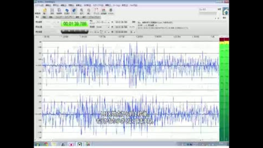
Task: Adjust the 再生位置 slider
Action: [52, 27]
